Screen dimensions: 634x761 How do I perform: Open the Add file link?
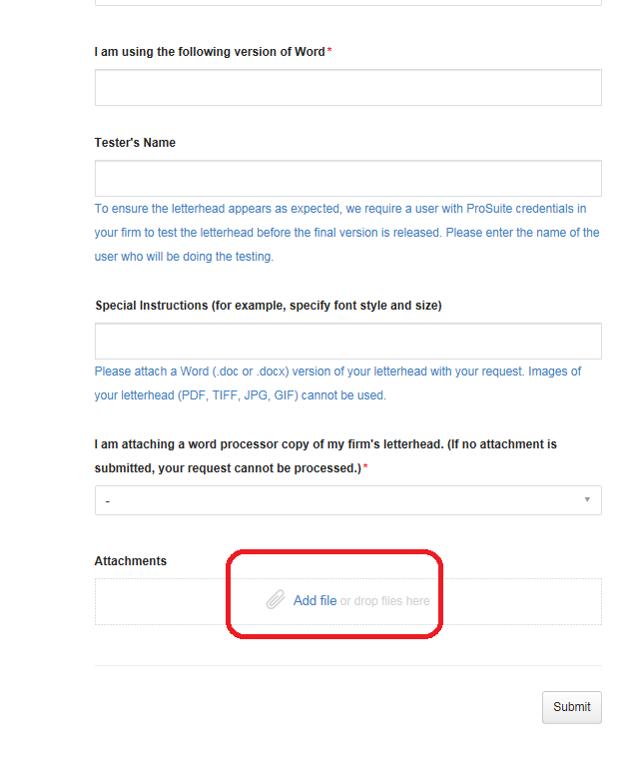click(315, 600)
